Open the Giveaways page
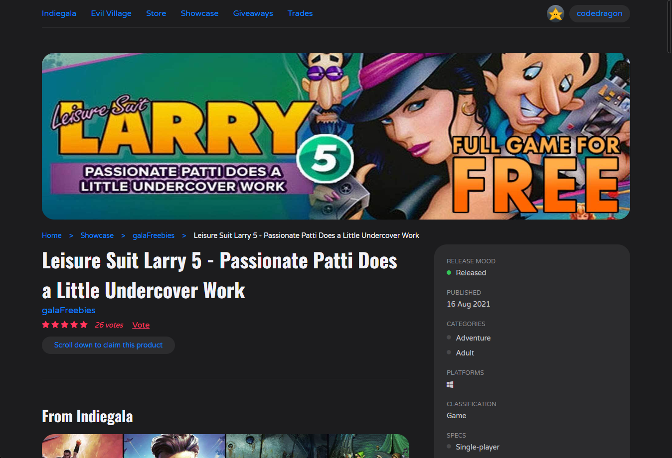 [x=253, y=13]
